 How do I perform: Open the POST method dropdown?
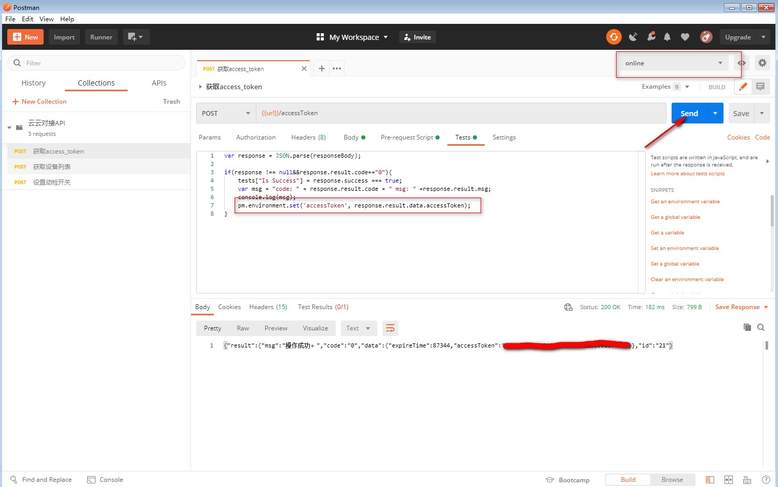(226, 113)
